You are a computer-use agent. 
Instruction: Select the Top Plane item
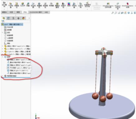pos(9,38)
